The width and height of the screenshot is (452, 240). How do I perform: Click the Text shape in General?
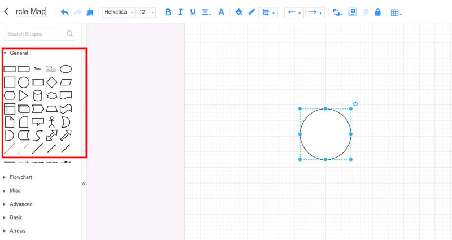point(37,69)
